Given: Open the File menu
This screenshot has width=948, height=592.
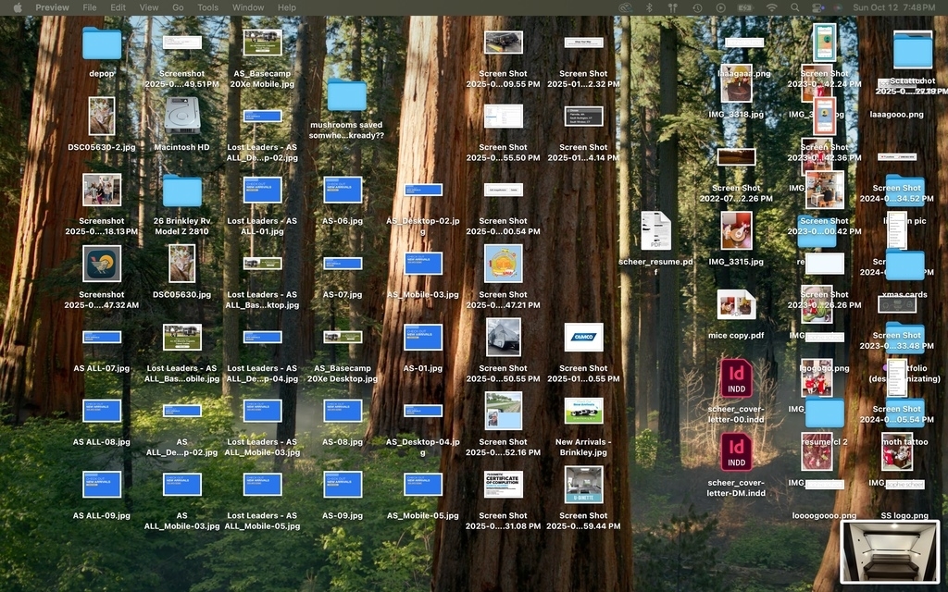Looking at the screenshot, I should pos(89,7).
